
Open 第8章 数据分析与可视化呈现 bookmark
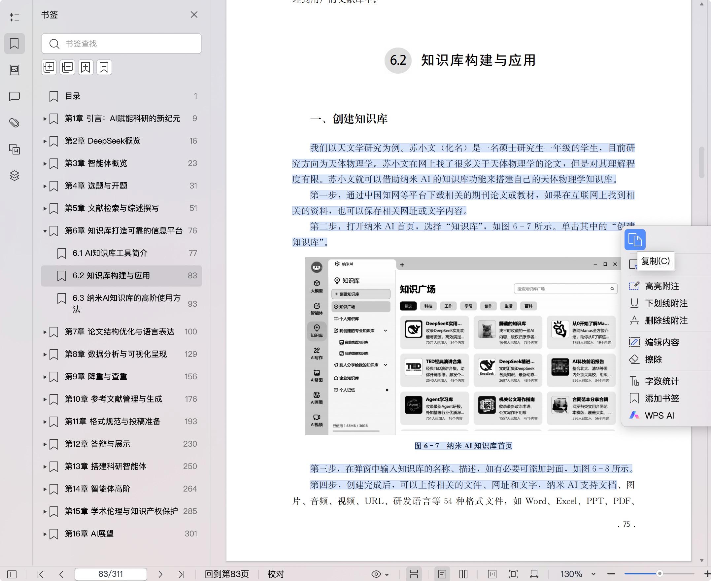click(x=121, y=354)
